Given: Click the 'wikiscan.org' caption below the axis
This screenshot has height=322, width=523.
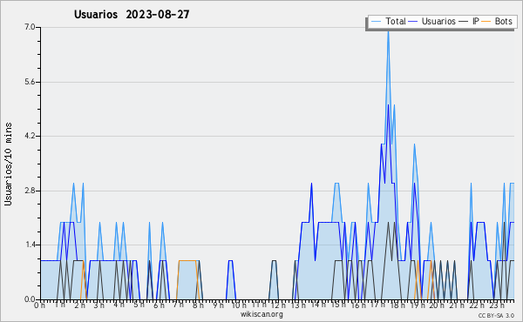Looking at the screenshot, I should click(x=261, y=314).
